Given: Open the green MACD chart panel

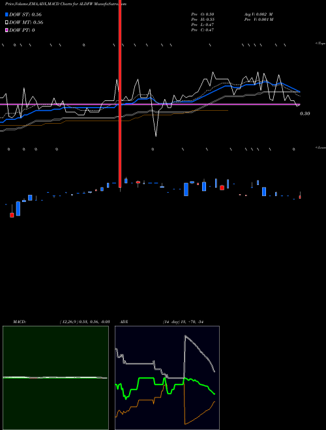Looking at the screenshot, I should point(55,378).
